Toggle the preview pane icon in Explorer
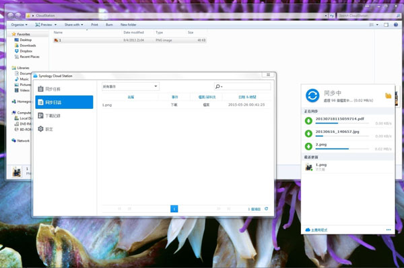The width and height of the screenshot is (404, 268). [x=386, y=25]
